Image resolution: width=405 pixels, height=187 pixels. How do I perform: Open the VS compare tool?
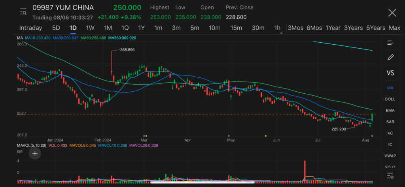click(390, 73)
